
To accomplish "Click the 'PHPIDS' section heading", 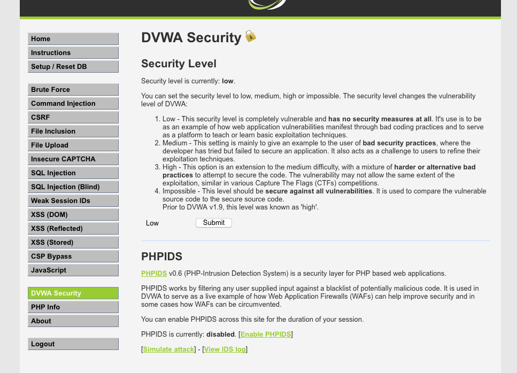I will (x=161, y=257).
